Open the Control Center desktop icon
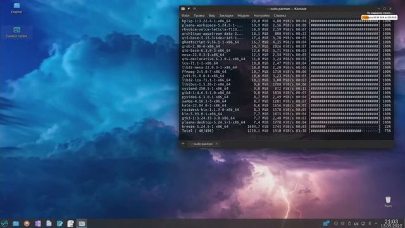Image resolution: width=405 pixels, height=228 pixels. coord(16,32)
